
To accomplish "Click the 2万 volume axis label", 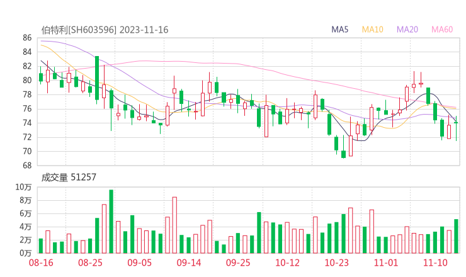I will click(26, 240).
